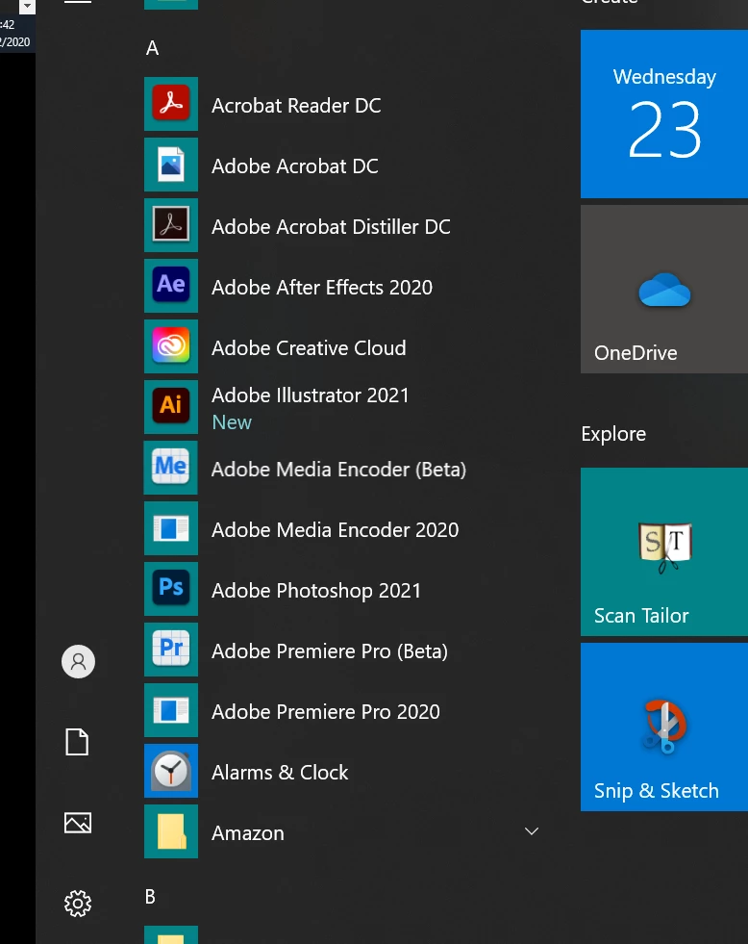
Task: Open the Adobe Creative Cloud icon
Action: [x=171, y=346]
